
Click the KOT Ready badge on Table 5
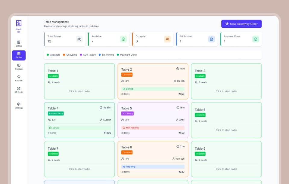point(128,114)
